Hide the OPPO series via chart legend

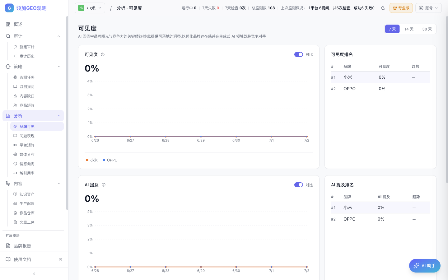tap(110, 160)
